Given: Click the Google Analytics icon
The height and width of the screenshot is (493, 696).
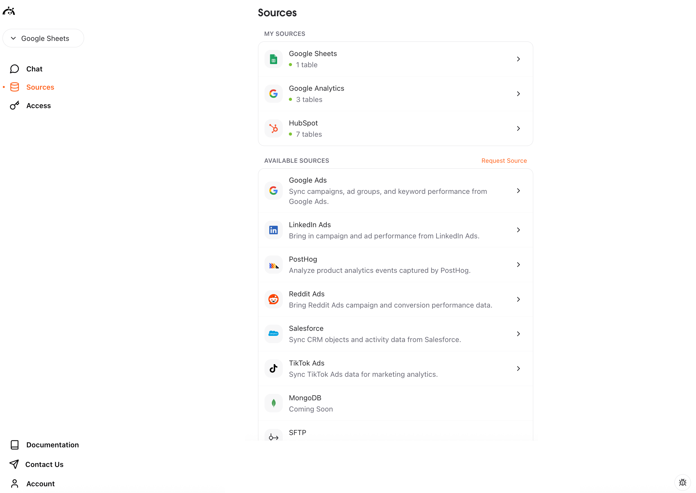Looking at the screenshot, I should pyautogui.click(x=273, y=94).
